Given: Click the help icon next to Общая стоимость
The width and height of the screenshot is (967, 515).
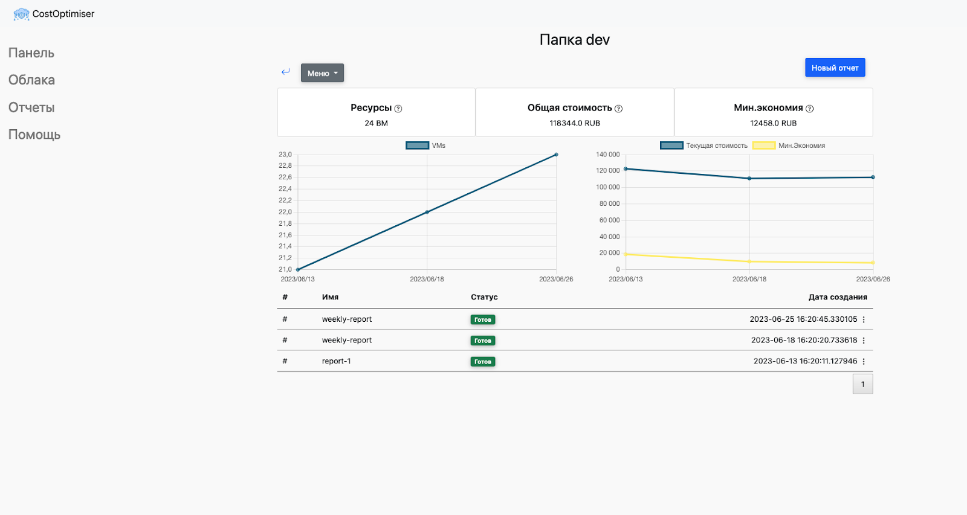Looking at the screenshot, I should (618, 109).
